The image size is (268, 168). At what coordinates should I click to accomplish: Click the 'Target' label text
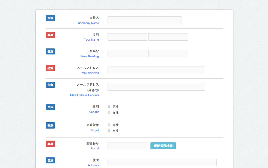pyautogui.click(x=95, y=130)
